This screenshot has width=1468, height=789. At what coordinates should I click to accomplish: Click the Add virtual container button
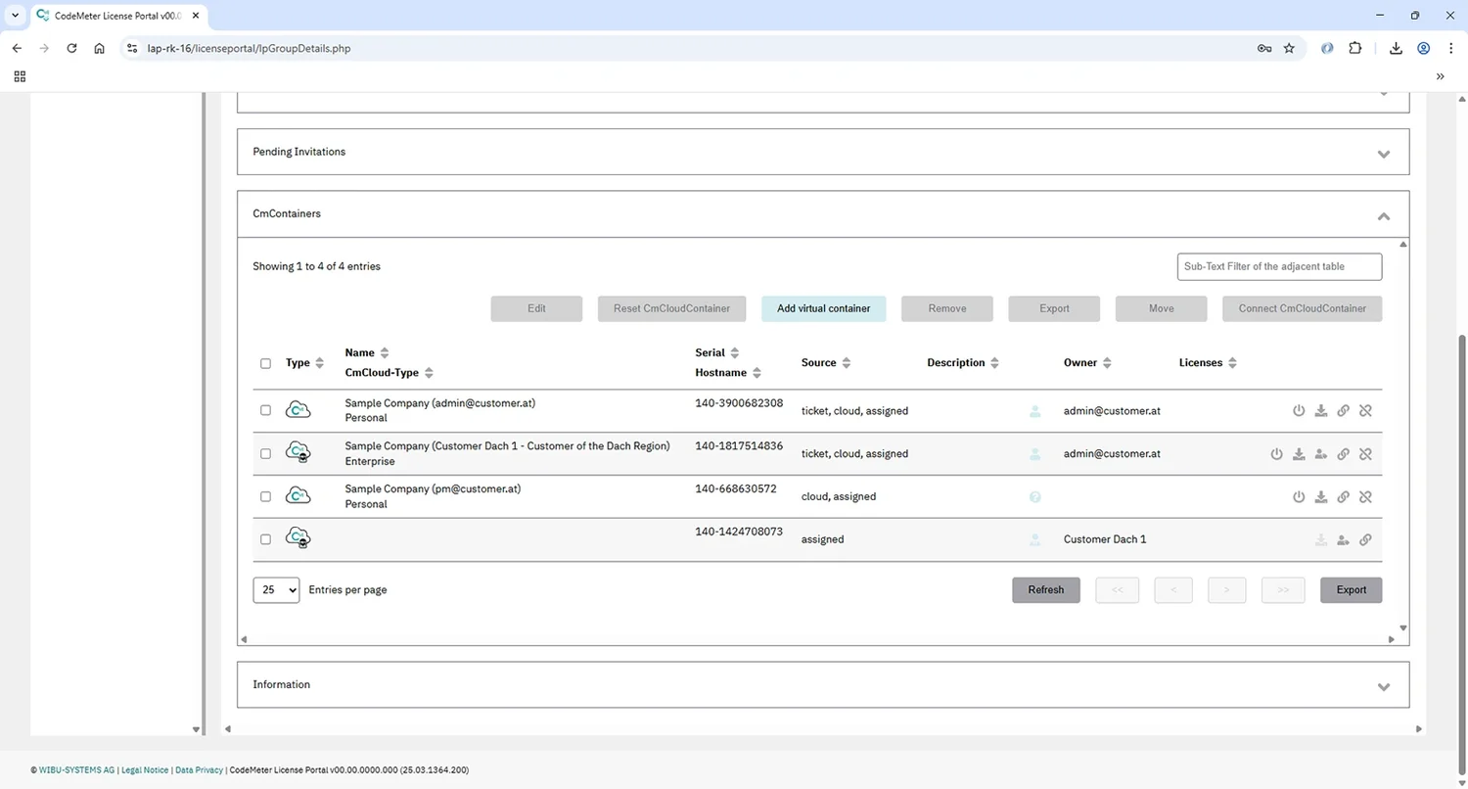tap(823, 308)
